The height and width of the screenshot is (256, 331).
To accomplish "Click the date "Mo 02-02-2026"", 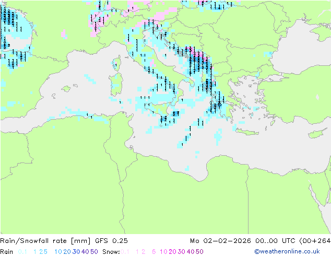I will [x=220, y=241].
